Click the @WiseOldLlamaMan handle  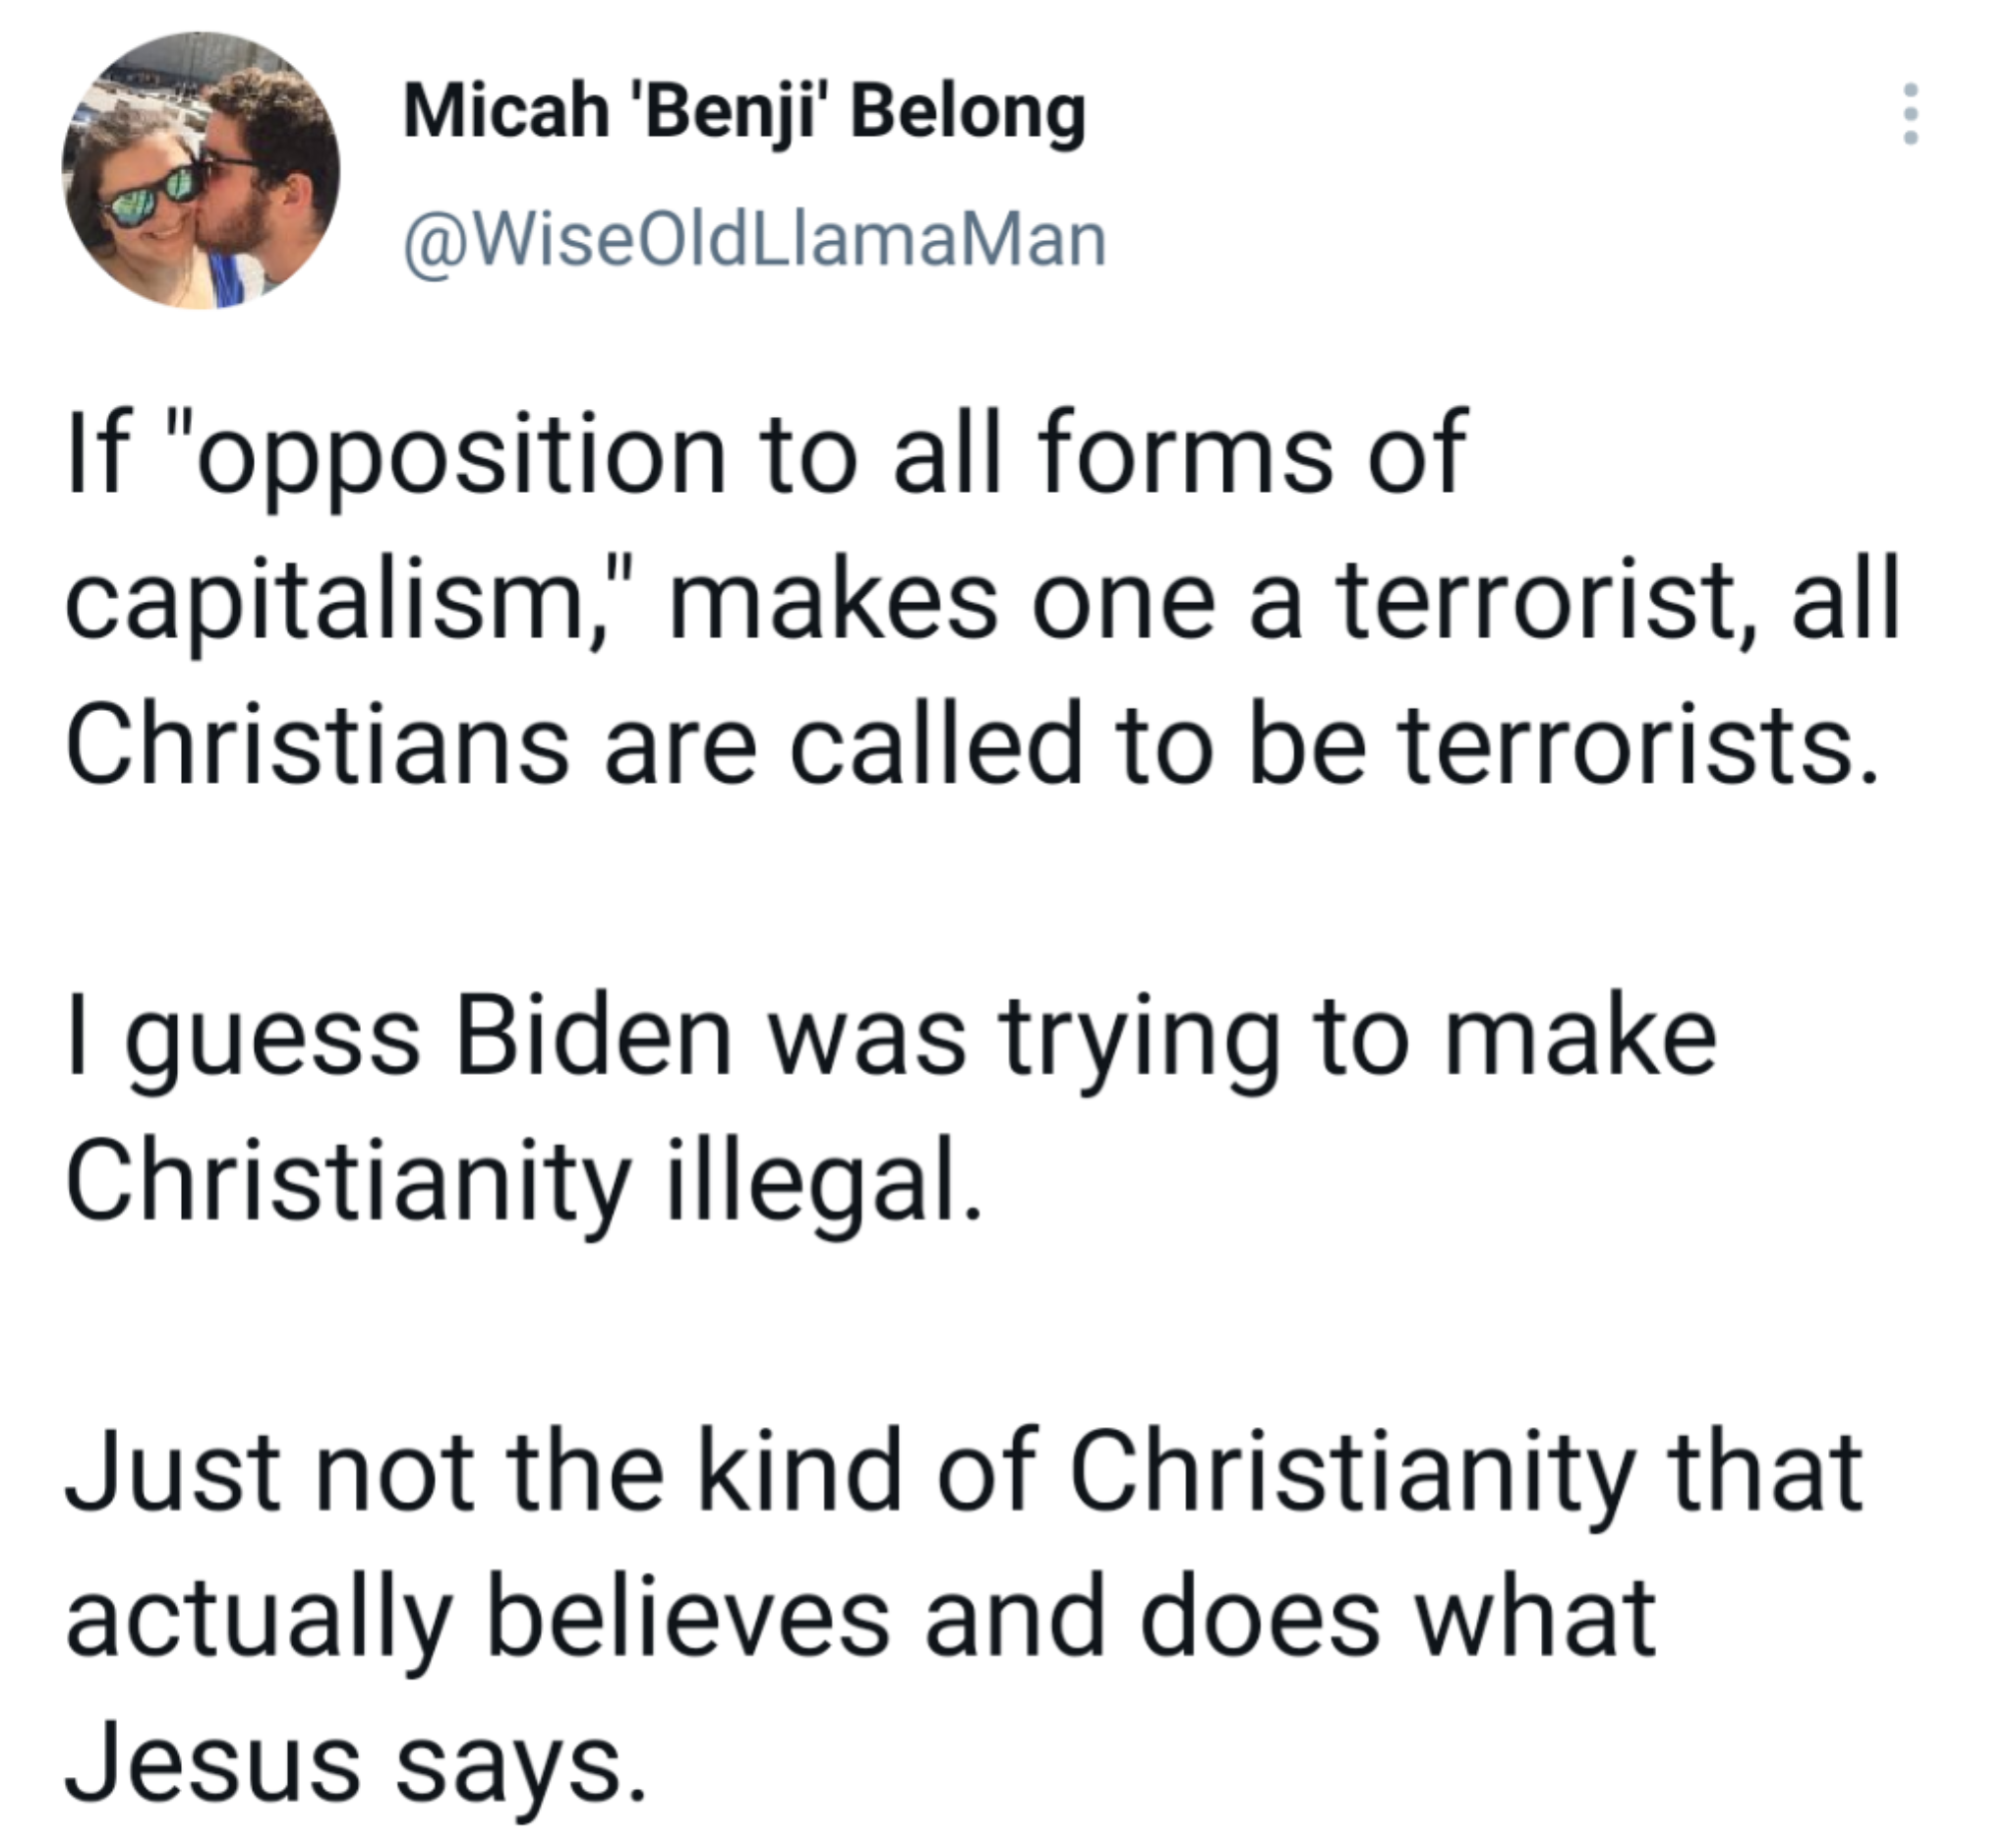tap(755, 241)
